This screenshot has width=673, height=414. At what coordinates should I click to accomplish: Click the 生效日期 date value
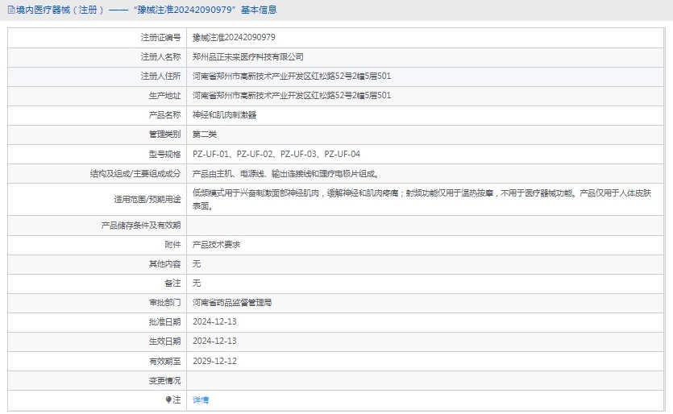[214, 342]
